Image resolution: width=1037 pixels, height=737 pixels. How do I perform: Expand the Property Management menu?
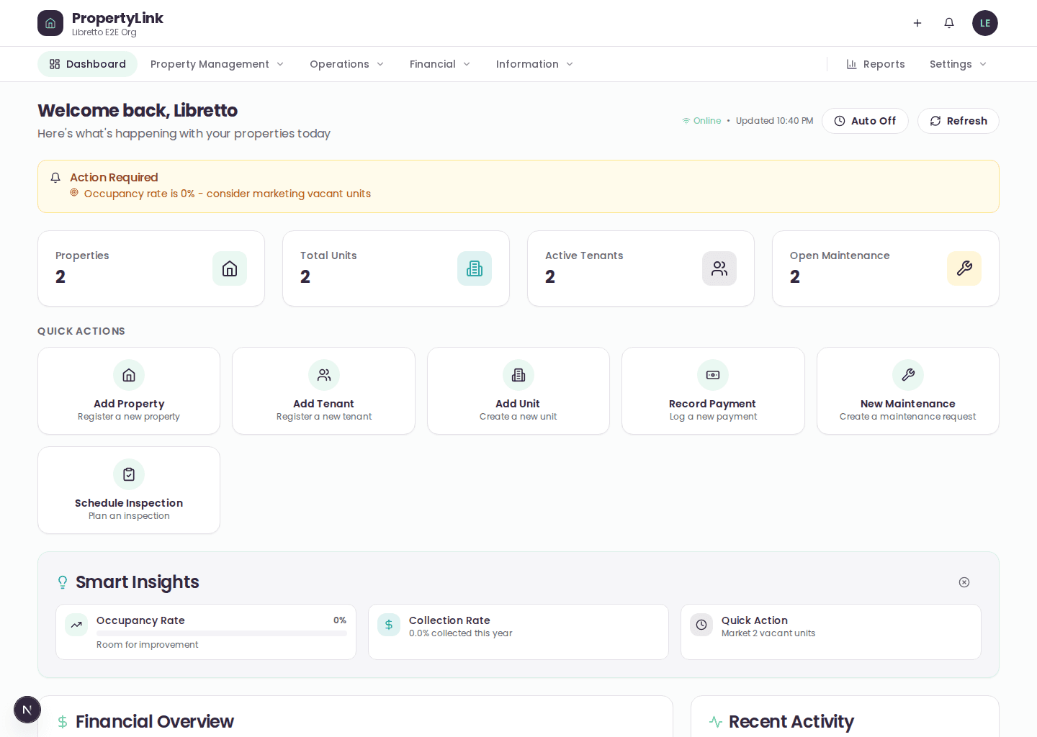tap(217, 64)
